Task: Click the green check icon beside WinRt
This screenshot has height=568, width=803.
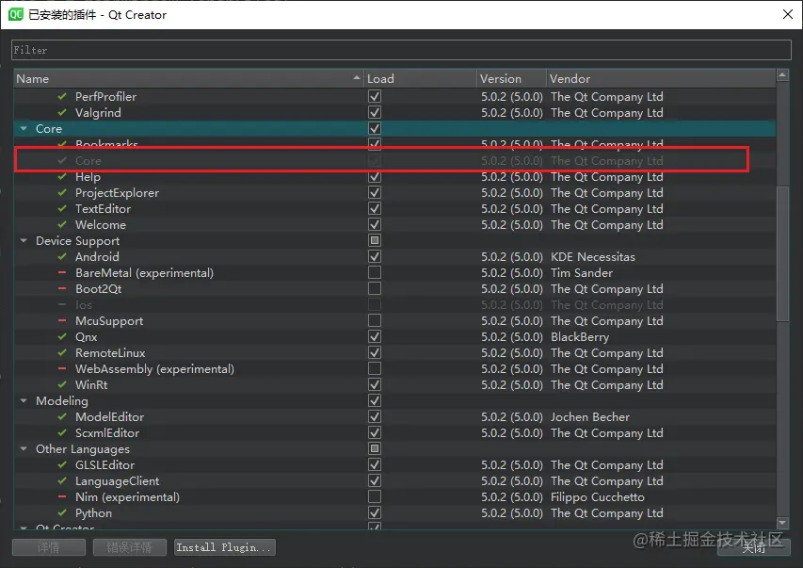Action: [62, 384]
